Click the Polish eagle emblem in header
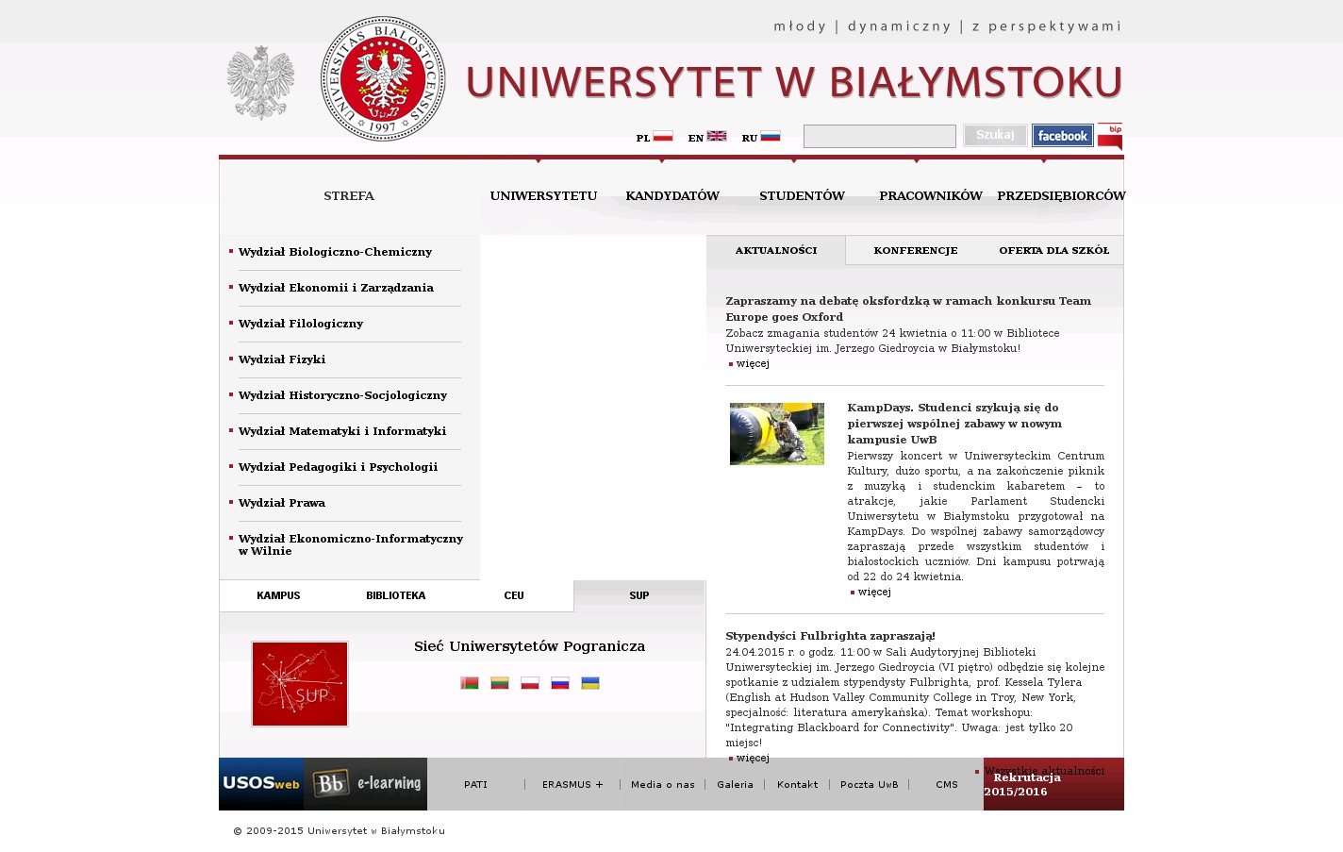The width and height of the screenshot is (1343, 852). click(x=260, y=83)
